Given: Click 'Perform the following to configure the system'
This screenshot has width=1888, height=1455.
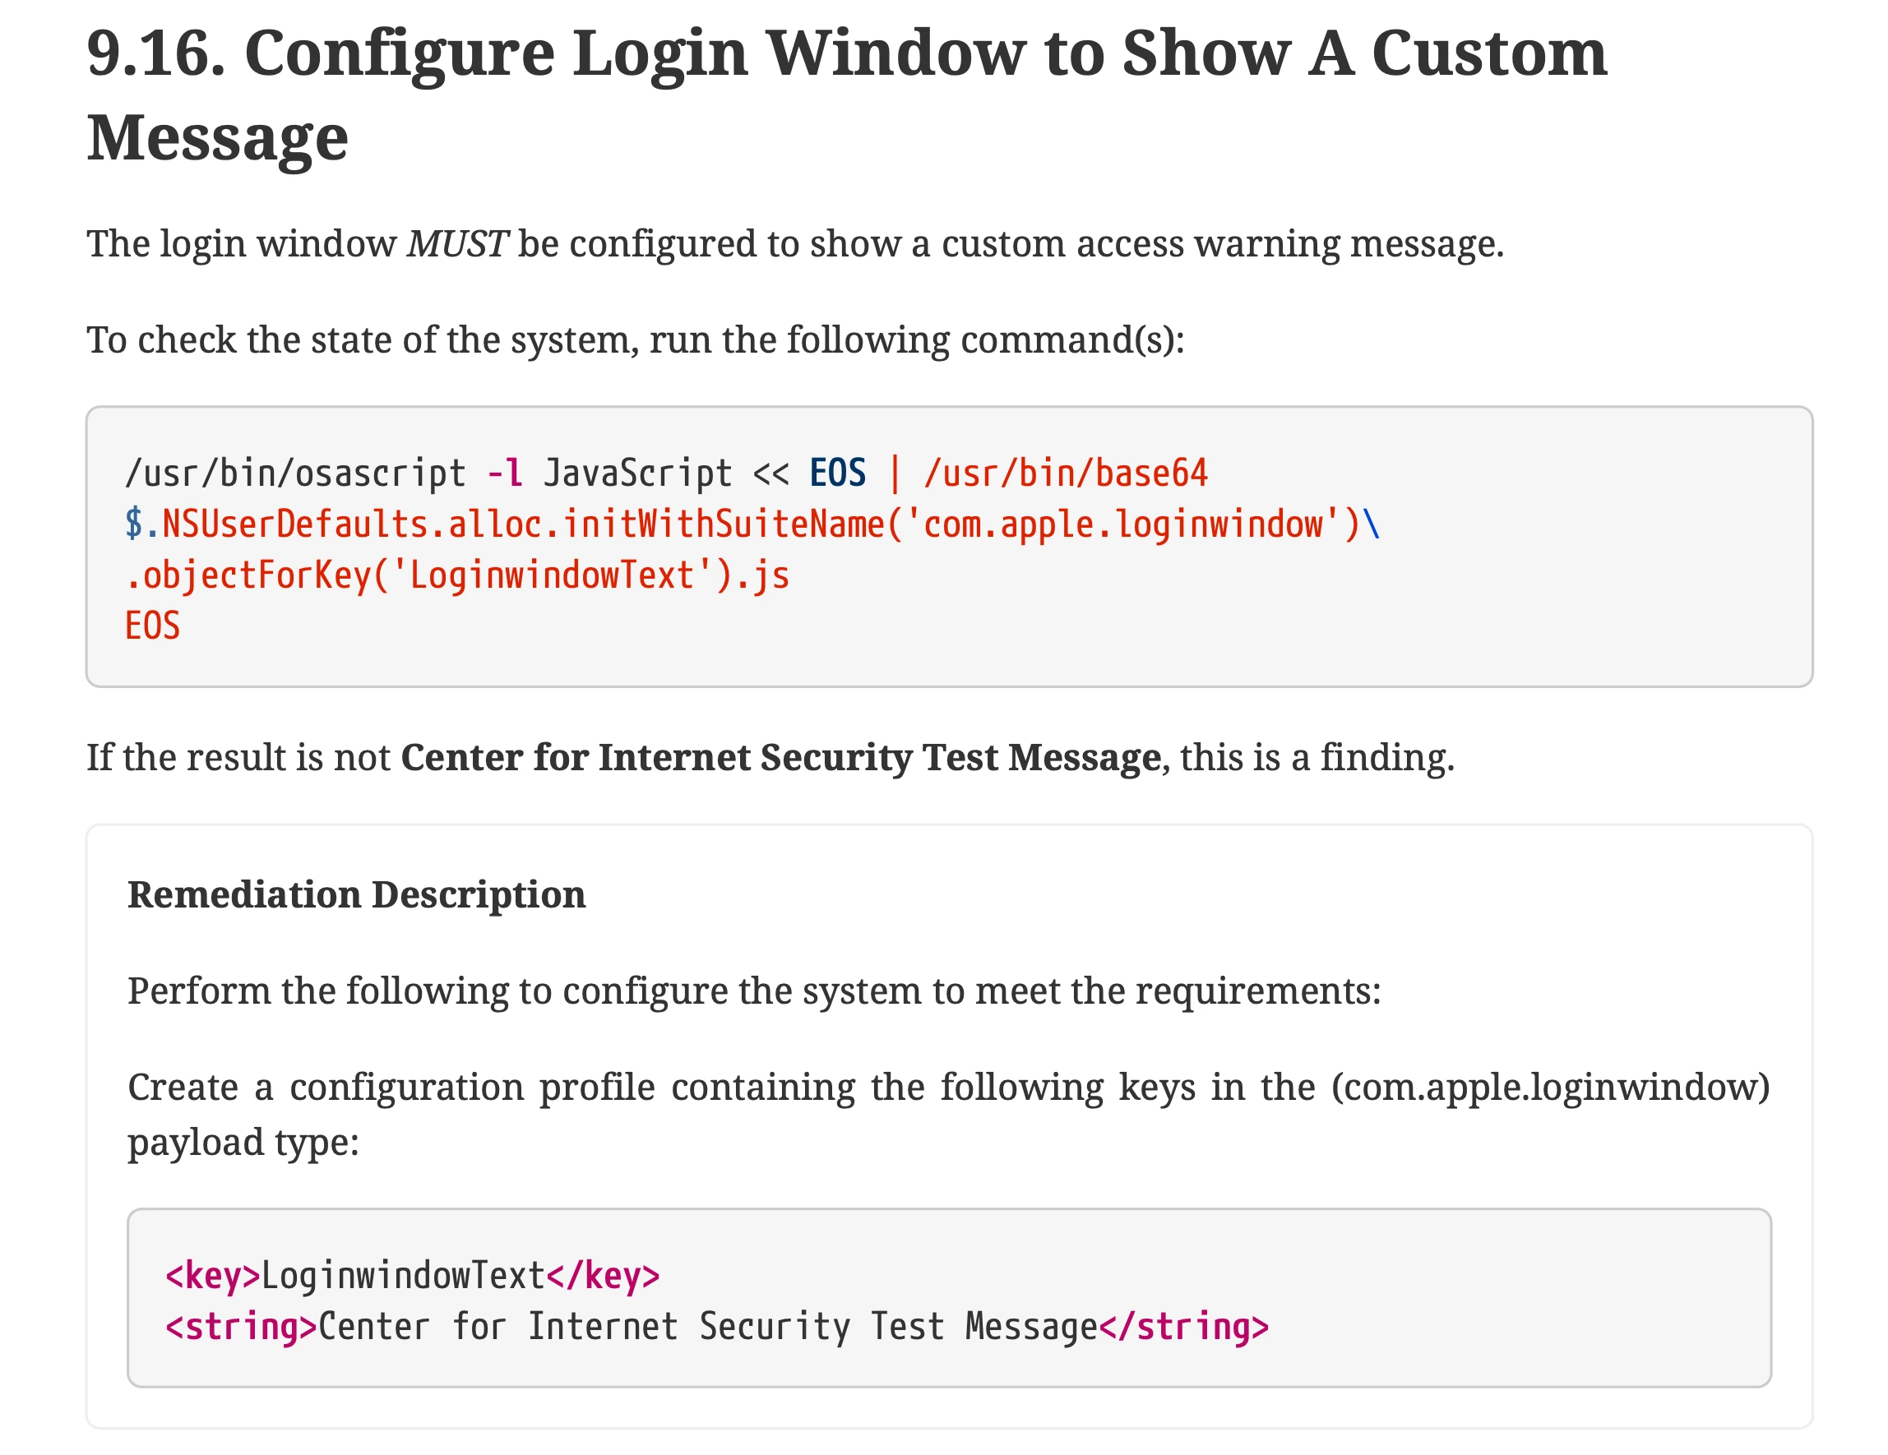Looking at the screenshot, I should (x=754, y=991).
